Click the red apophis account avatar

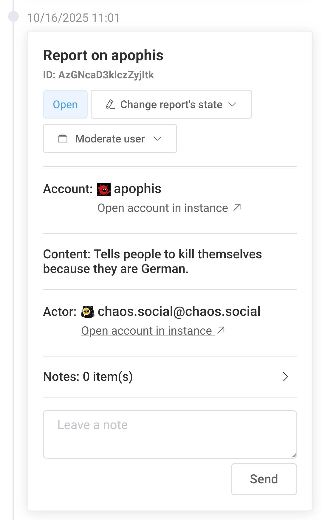coord(104,189)
